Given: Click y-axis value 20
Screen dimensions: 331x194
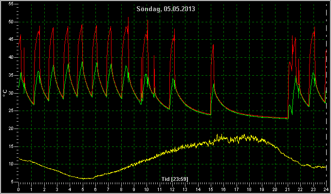Looking at the screenshot, I should pos(11,129).
